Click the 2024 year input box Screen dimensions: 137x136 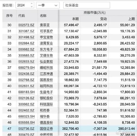pos(25,5)
